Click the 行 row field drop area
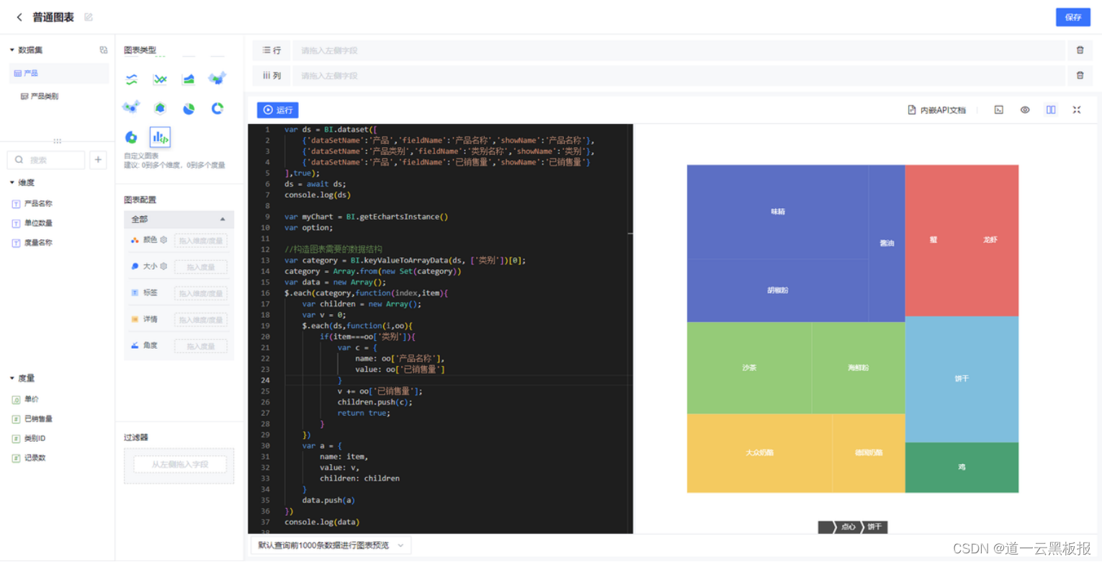This screenshot has height=562, width=1102. [x=678, y=50]
